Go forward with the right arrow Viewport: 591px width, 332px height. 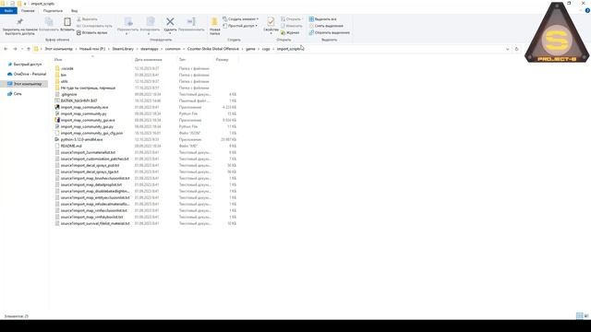(15, 49)
